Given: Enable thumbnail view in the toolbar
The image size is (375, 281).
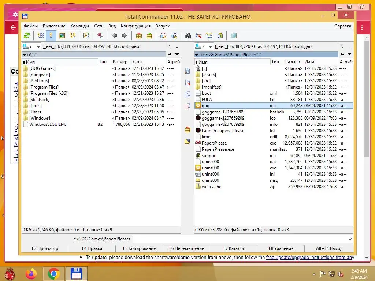Looking at the screenshot, I should [x=62, y=36].
